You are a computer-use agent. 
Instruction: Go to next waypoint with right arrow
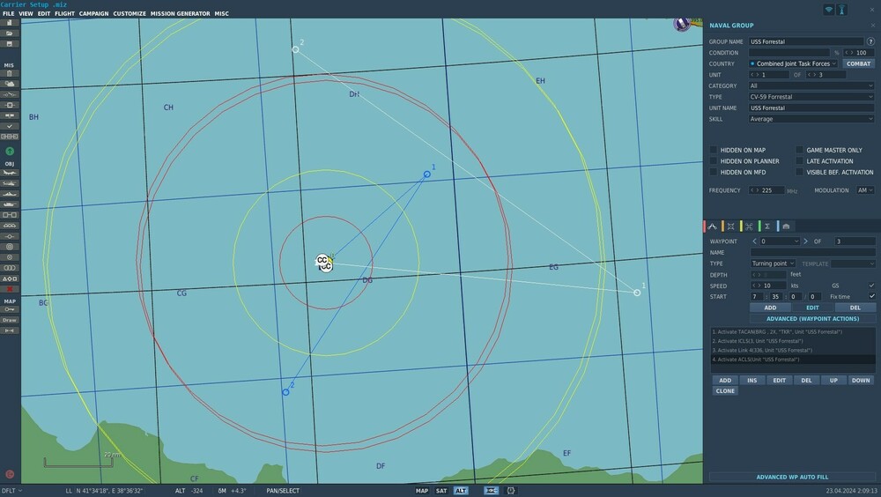(806, 241)
